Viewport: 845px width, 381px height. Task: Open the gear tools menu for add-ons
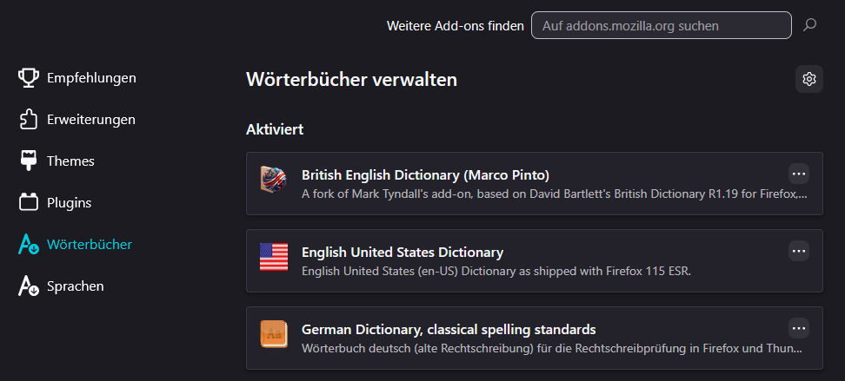pos(809,79)
